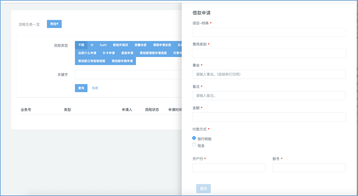Focus the 关键字 keyword input

click(128, 75)
